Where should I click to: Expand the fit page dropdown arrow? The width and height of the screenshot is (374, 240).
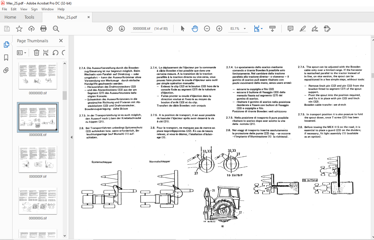pyautogui.click(x=262, y=29)
